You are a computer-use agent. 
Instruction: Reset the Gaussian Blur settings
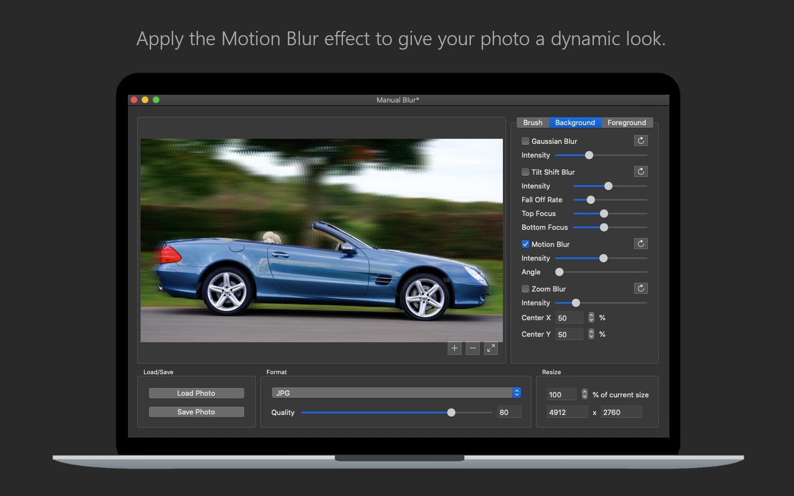point(641,141)
